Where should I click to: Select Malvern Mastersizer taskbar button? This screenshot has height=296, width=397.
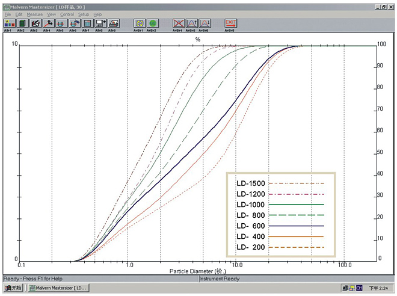[57, 288]
